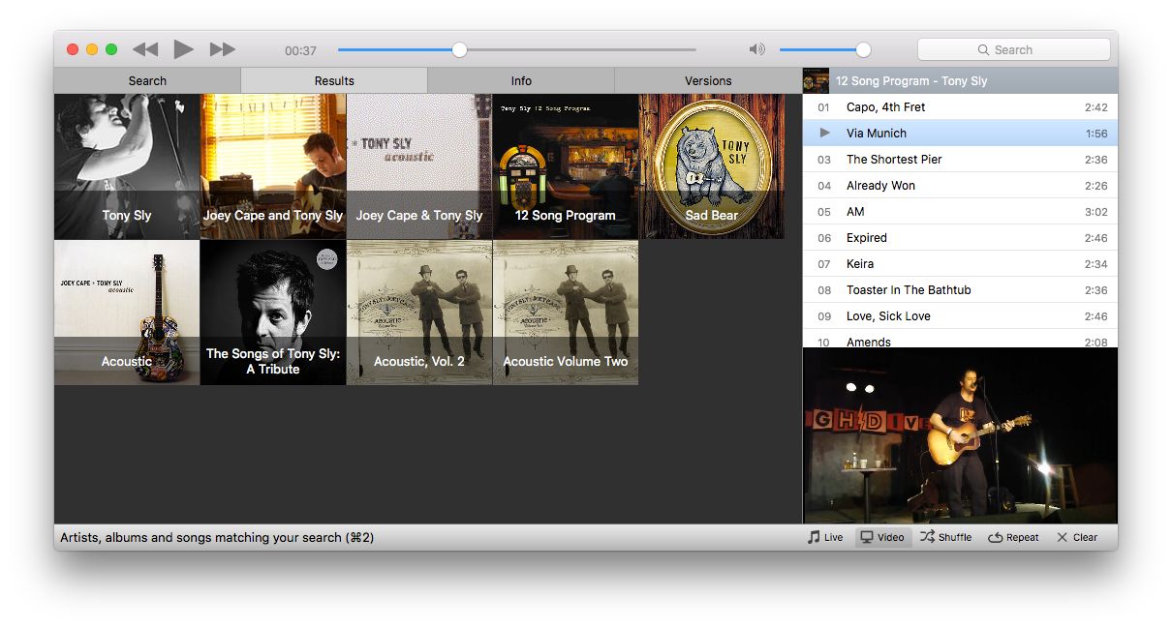Click the playback progress slider

point(459,48)
